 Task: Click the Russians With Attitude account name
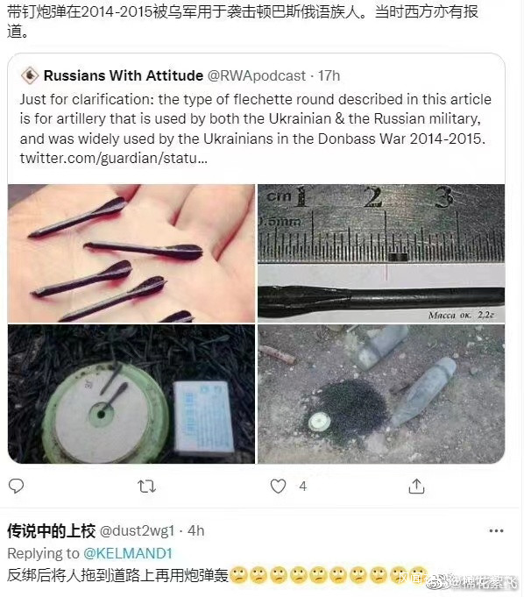tap(124, 75)
